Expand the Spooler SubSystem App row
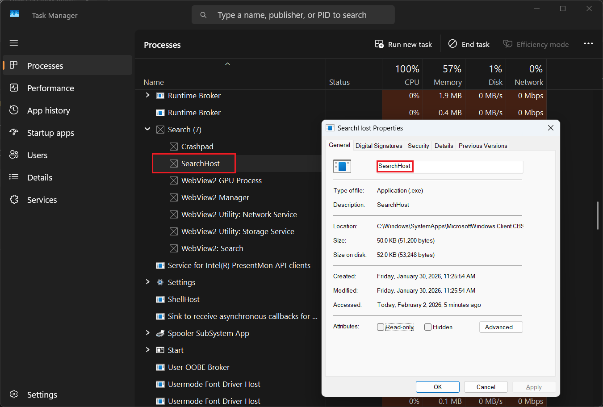The image size is (603, 407). 147,333
